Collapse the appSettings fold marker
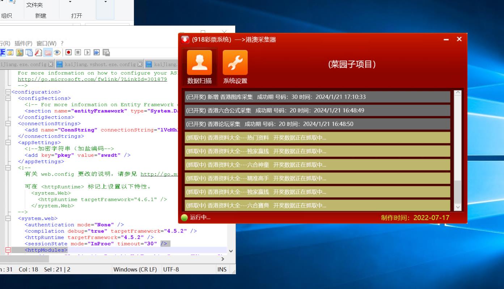 tap(8, 142)
